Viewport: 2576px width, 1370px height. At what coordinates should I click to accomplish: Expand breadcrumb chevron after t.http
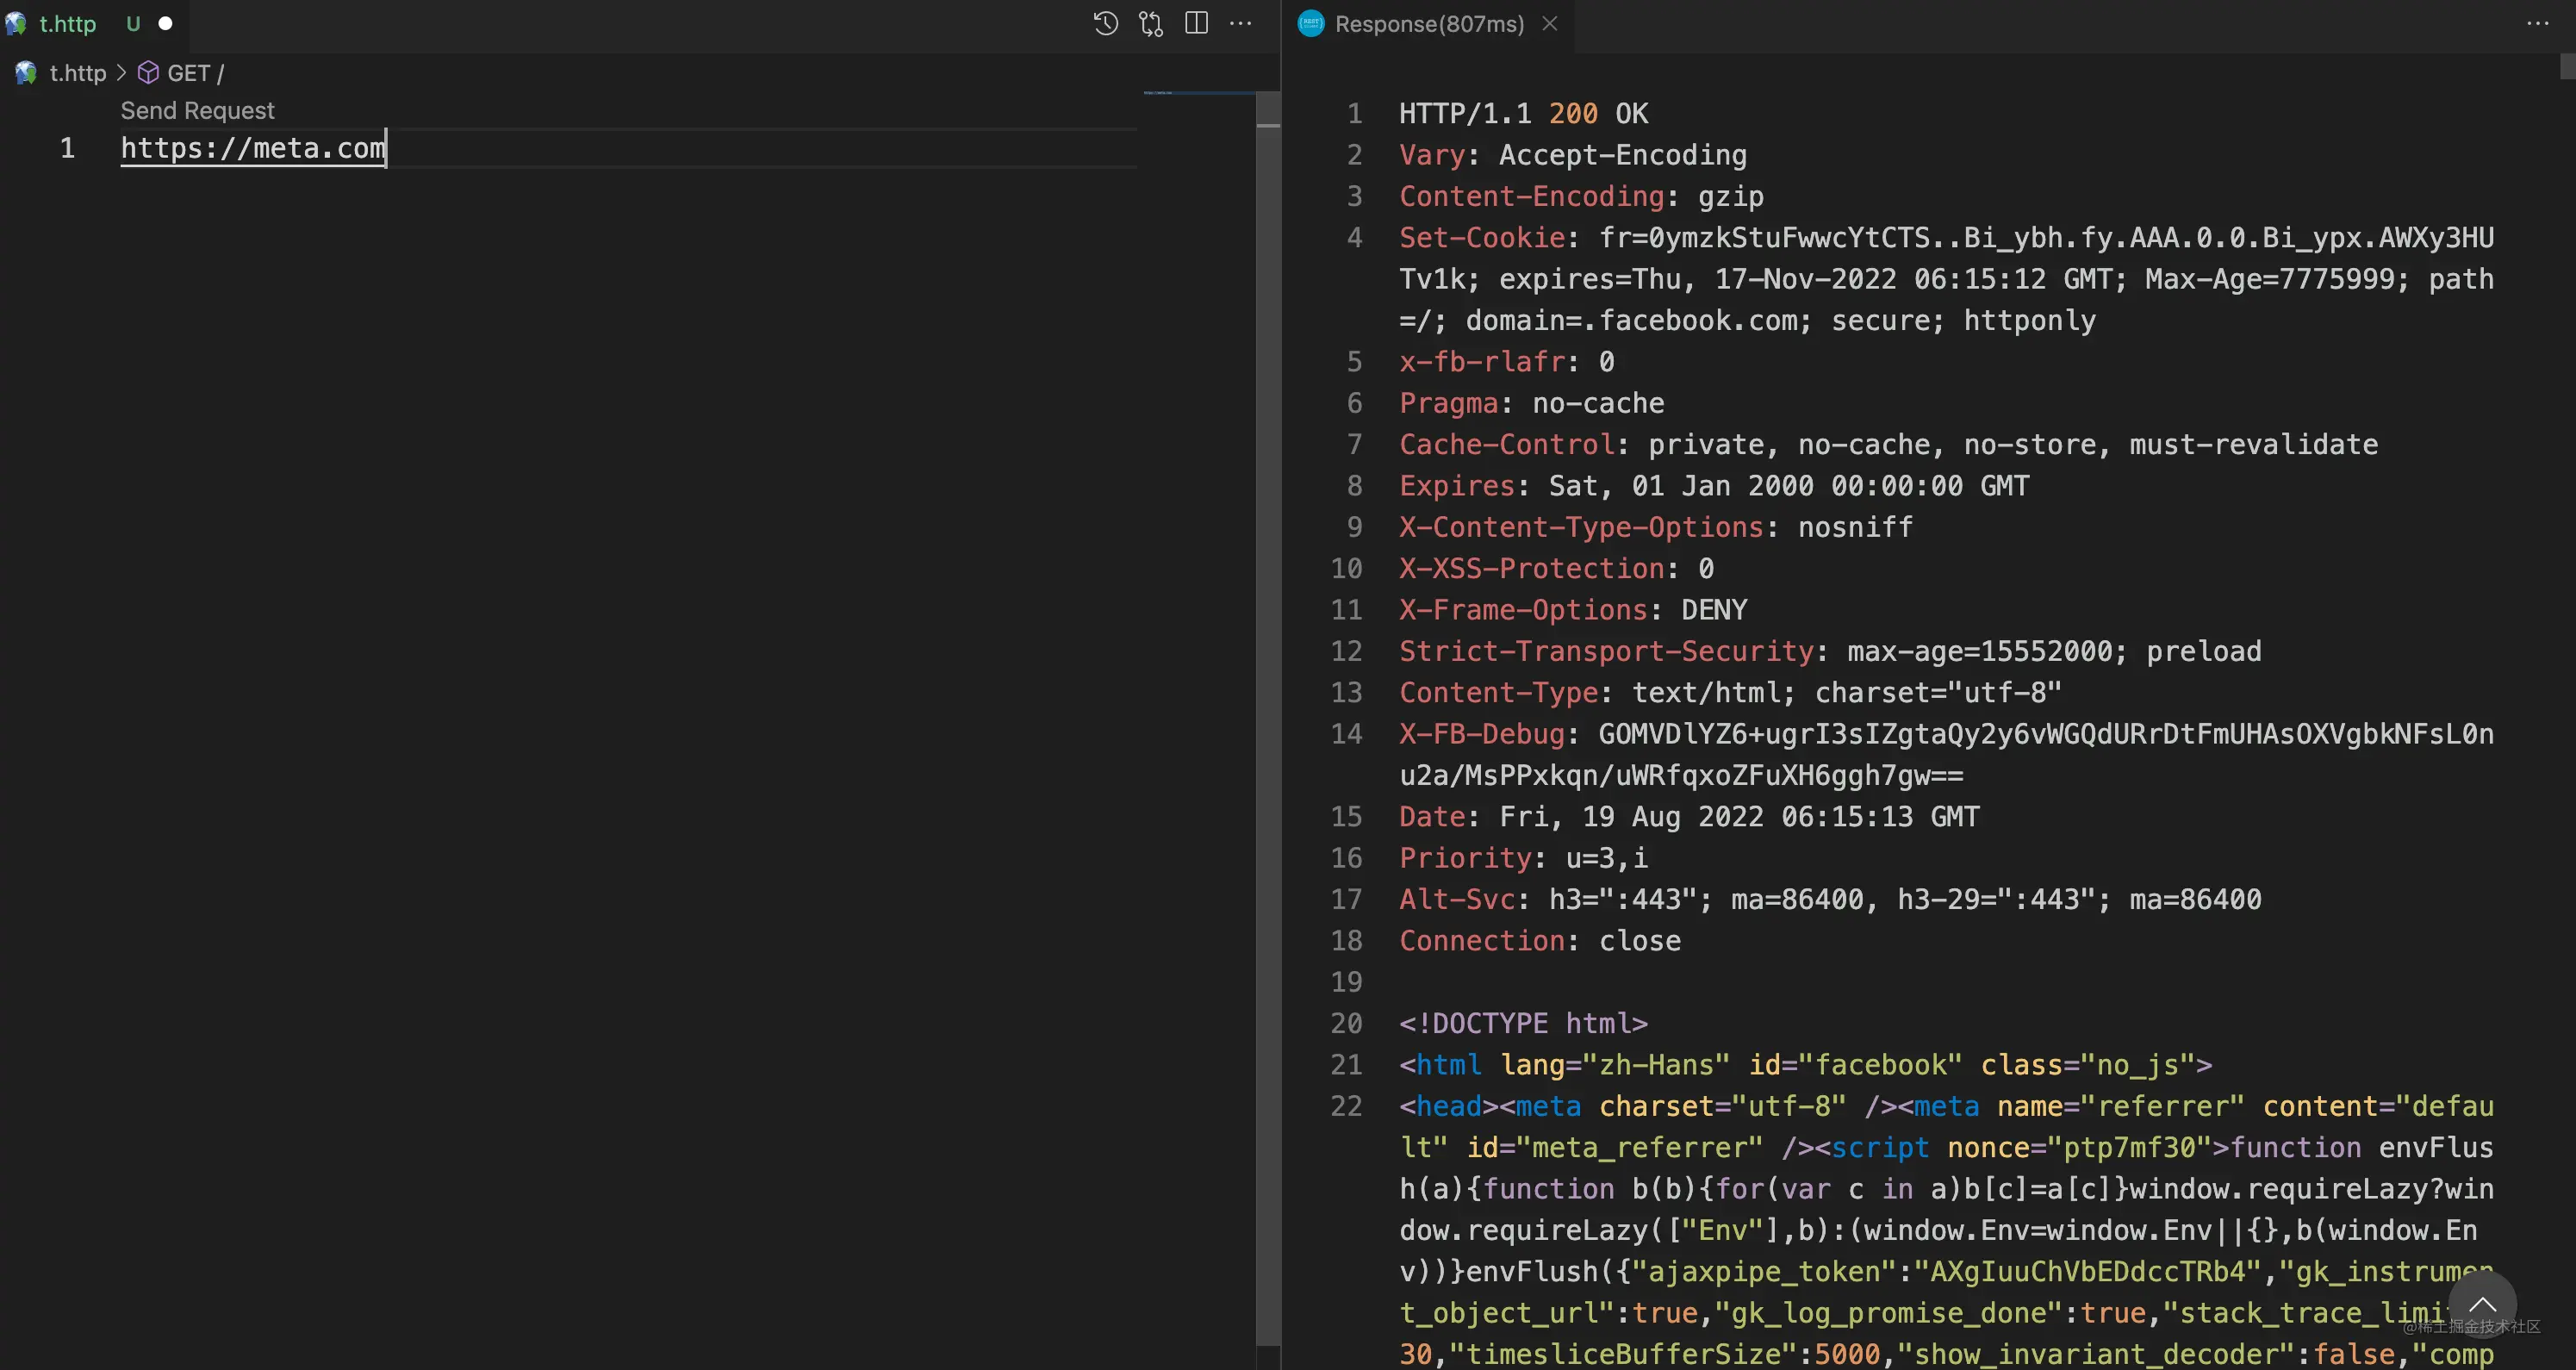(x=121, y=73)
